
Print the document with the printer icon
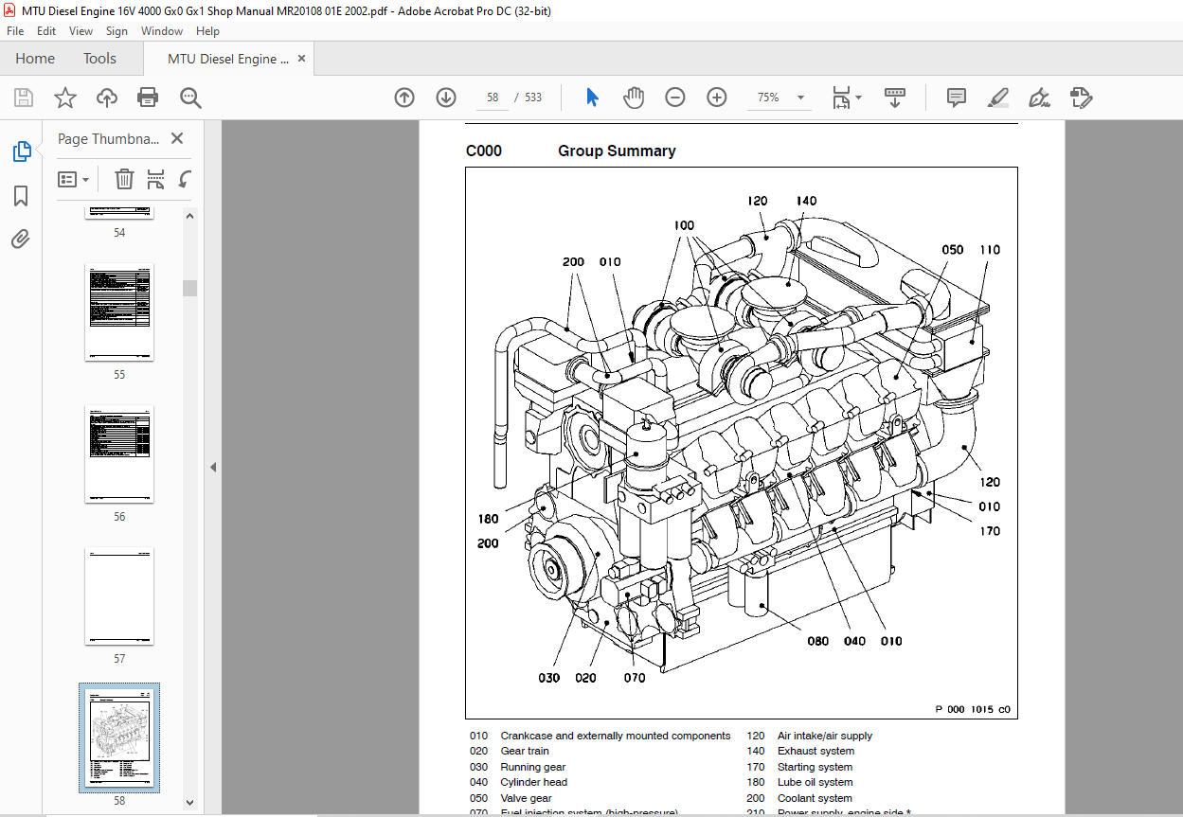click(x=148, y=98)
